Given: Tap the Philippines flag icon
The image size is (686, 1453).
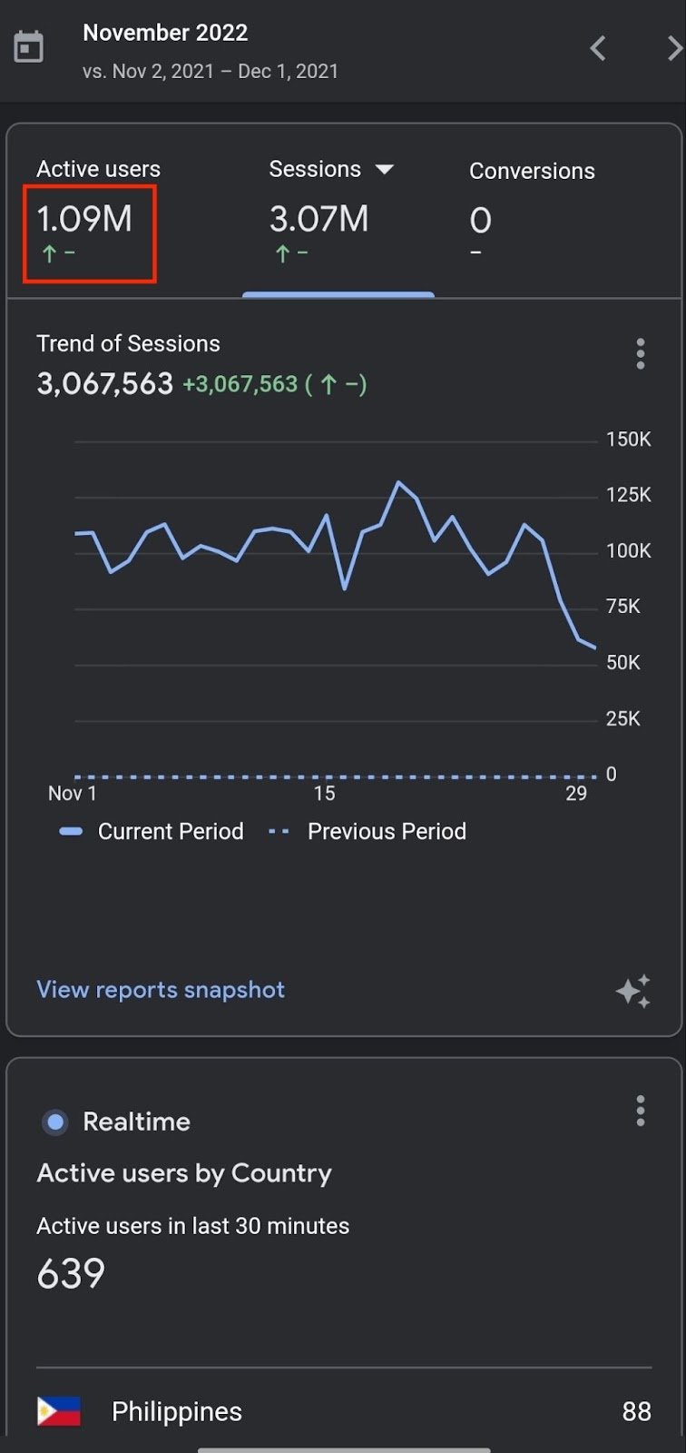Looking at the screenshot, I should (59, 1411).
